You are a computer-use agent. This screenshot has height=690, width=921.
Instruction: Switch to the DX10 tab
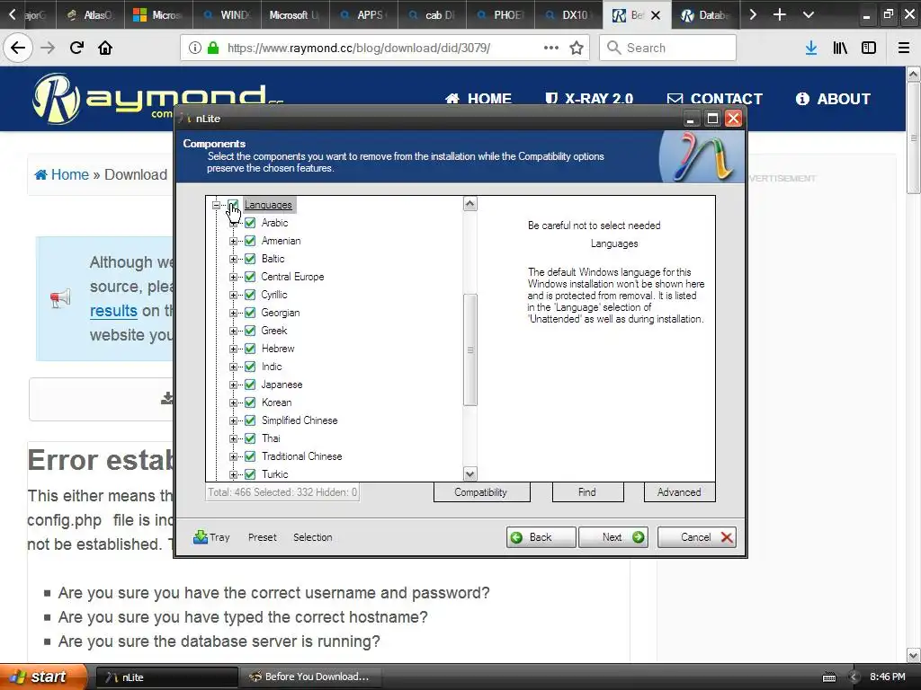tap(568, 14)
